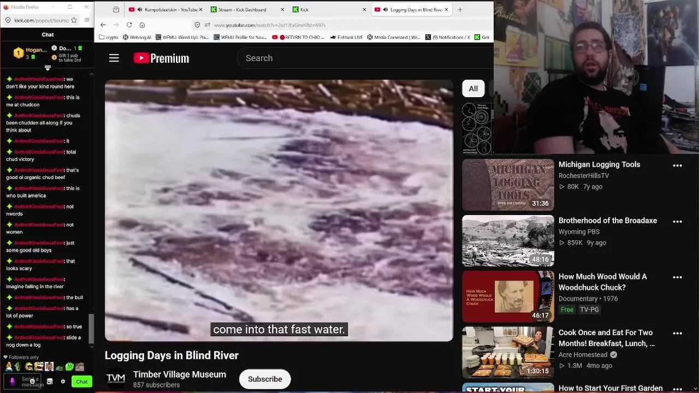This screenshot has width=699, height=393.
Task: Open Kick chat settings gear
Action: 63,382
